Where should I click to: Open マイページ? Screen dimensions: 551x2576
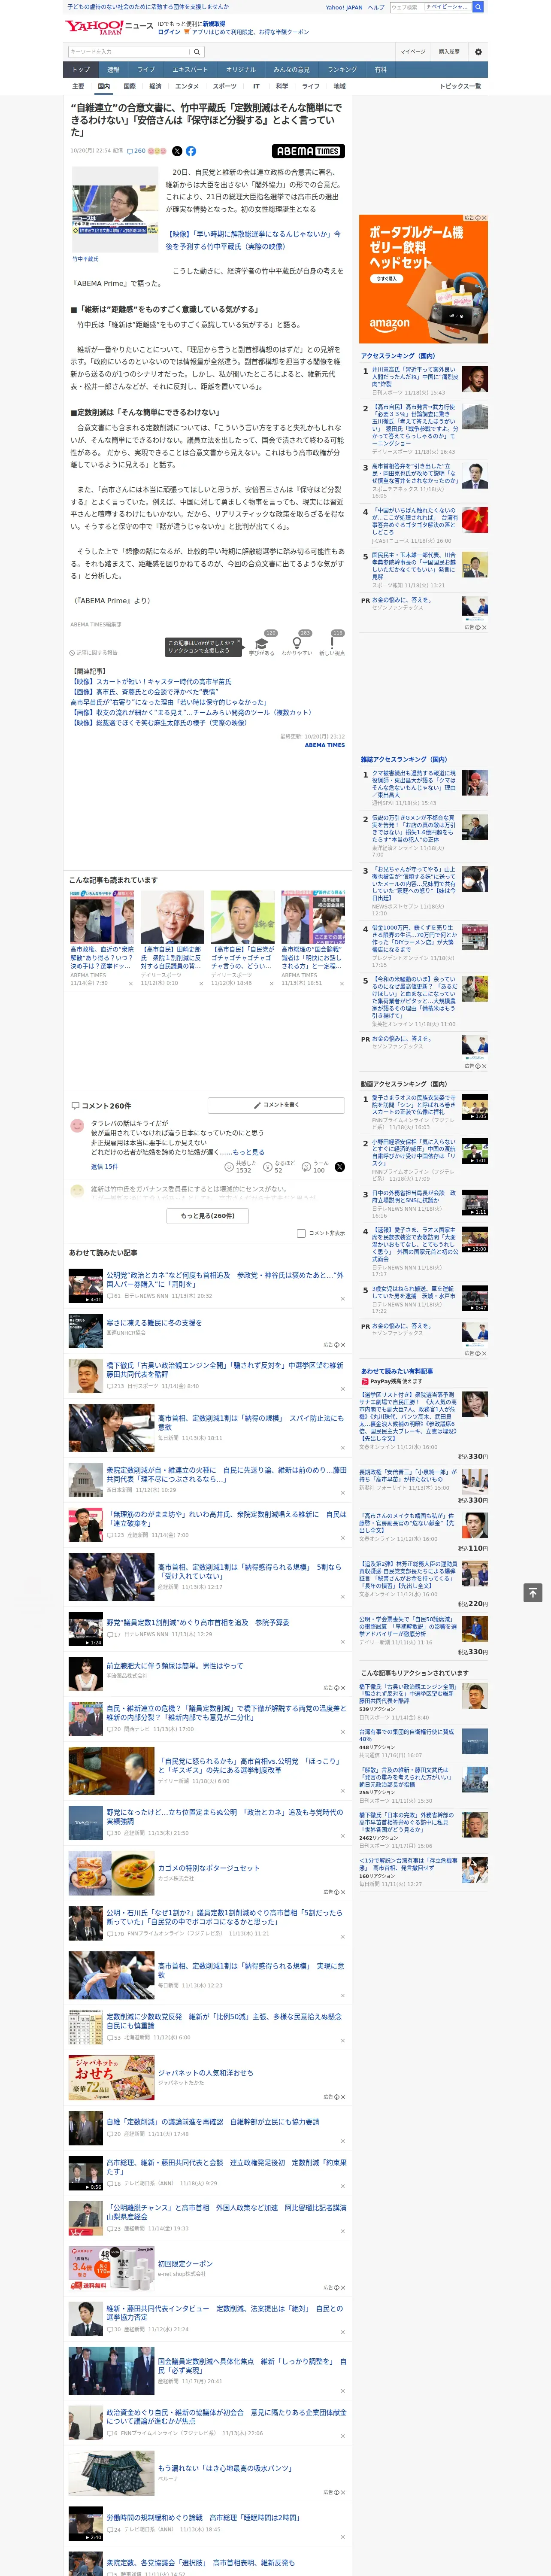413,52
